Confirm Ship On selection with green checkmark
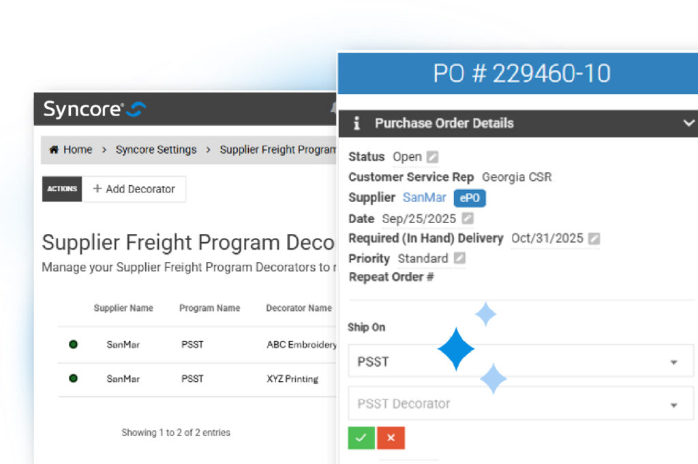 (361, 438)
